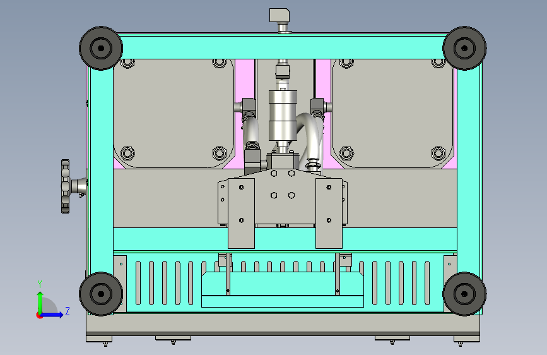Select the handwheel on the left side
The width and height of the screenshot is (547, 355).
65,186
